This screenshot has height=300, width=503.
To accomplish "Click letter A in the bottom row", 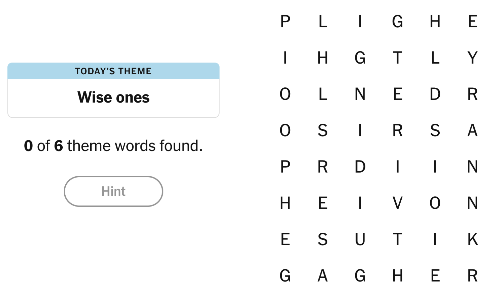I will point(322,276).
